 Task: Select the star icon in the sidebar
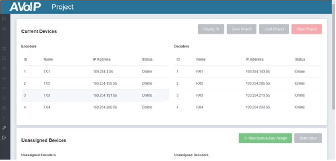(4, 118)
